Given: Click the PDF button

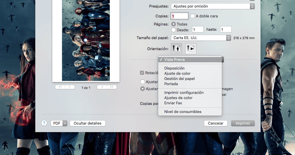Looking at the screenshot, I should pyautogui.click(x=57, y=123).
